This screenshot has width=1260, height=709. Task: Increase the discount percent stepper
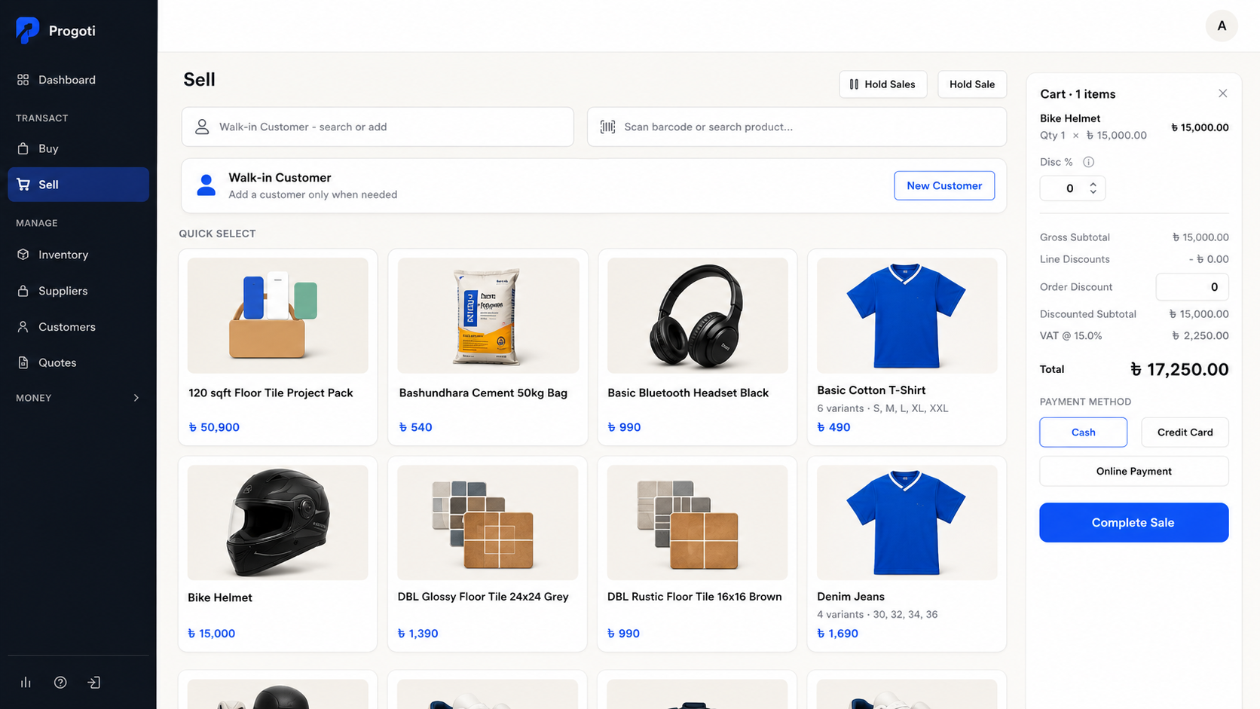point(1093,184)
